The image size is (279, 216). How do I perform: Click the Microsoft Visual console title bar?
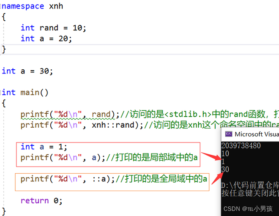(x=256, y=134)
